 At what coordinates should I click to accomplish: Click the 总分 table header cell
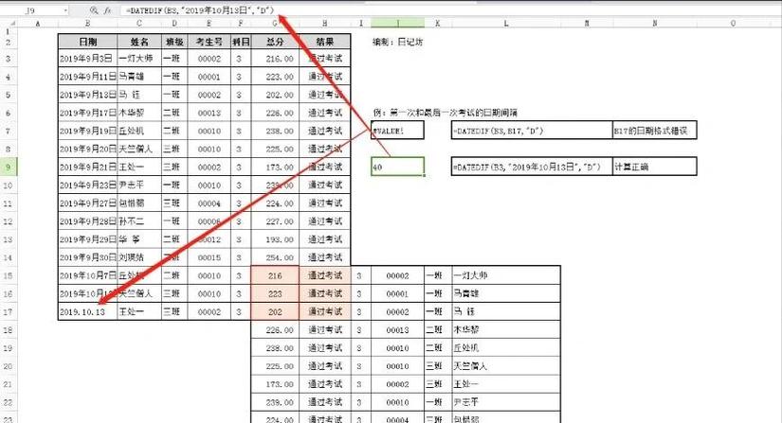276,42
